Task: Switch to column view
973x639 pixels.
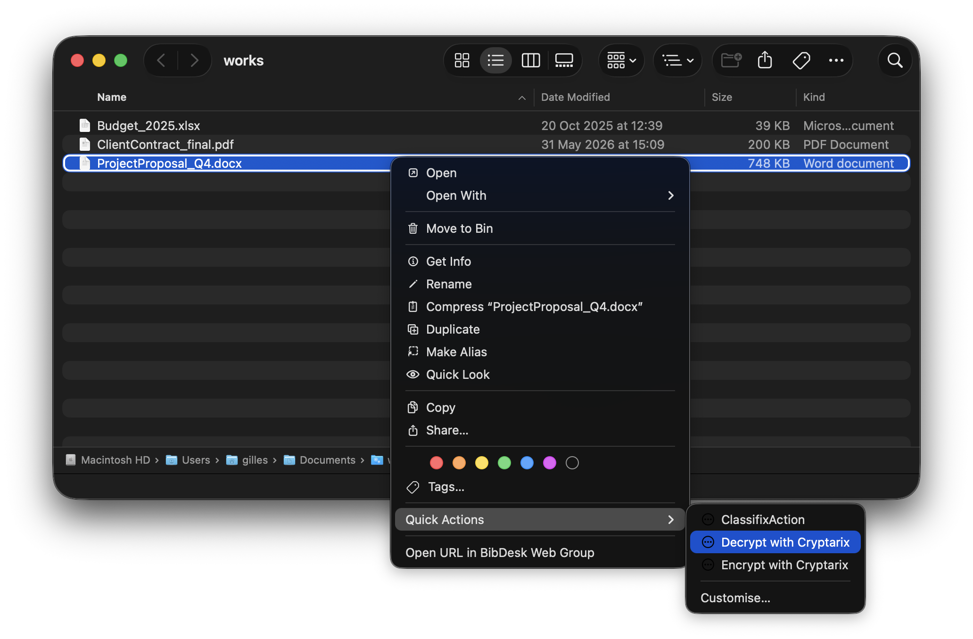Action: 530,60
